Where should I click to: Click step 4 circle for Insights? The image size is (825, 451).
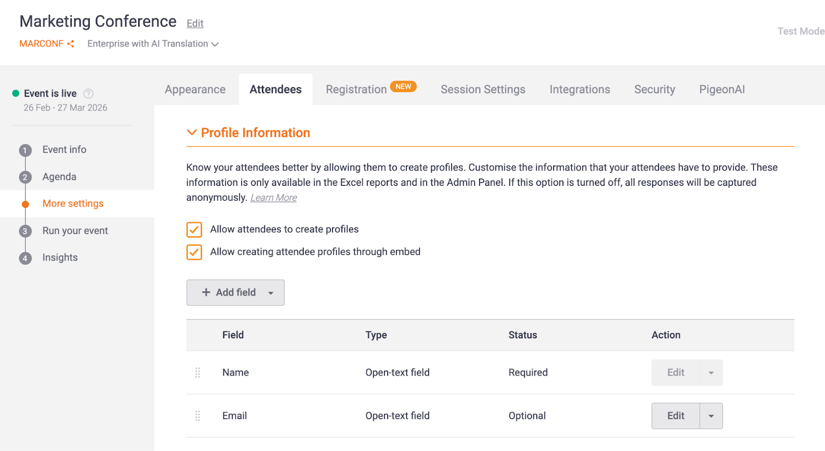[25, 258]
